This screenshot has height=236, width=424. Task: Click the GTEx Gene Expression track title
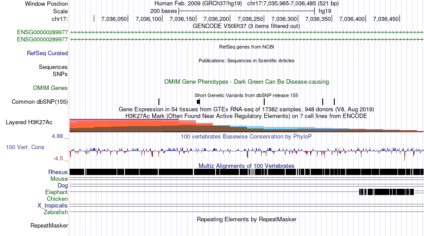246,110
